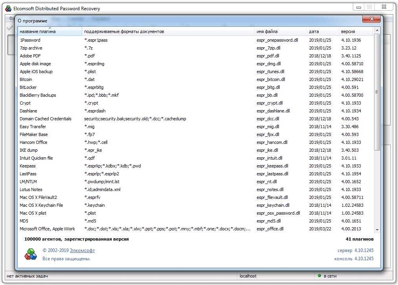Click консоль 4.10.1245 version text
Viewport: 398px width, 285px height.
(x=354, y=259)
